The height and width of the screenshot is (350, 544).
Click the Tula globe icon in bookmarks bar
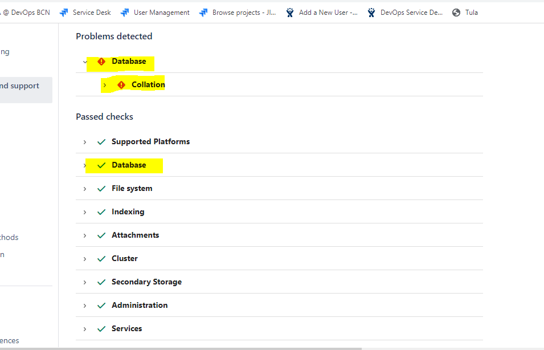455,11
